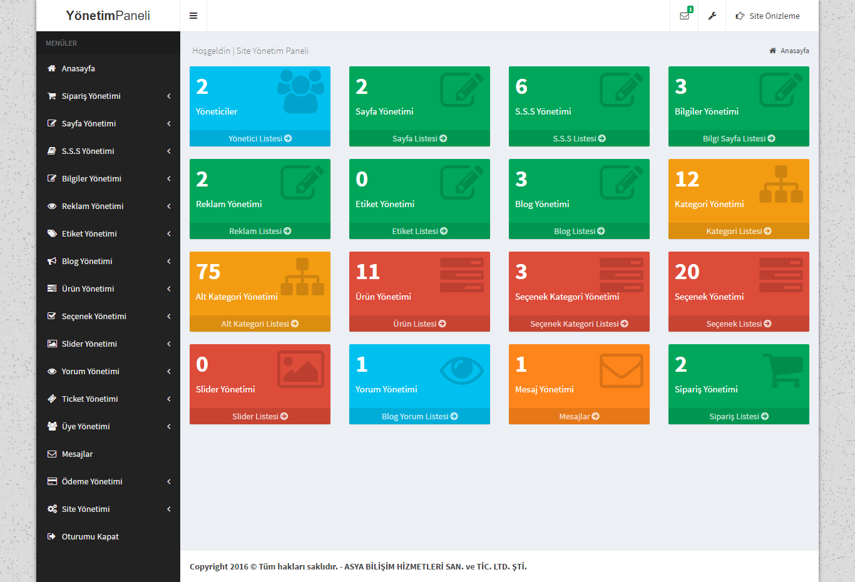The width and height of the screenshot is (855, 582).
Task: Expand the Ödeme Yönetimi sidebar menu
Action: pos(92,481)
